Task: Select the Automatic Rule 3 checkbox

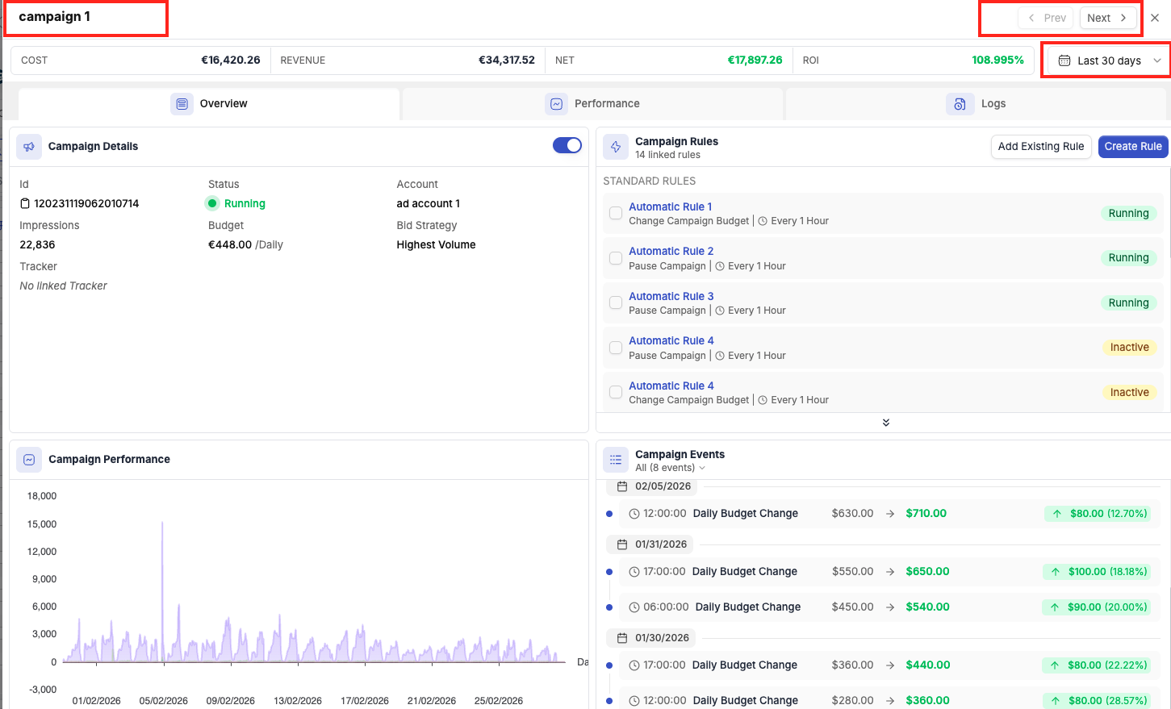Action: click(x=616, y=303)
